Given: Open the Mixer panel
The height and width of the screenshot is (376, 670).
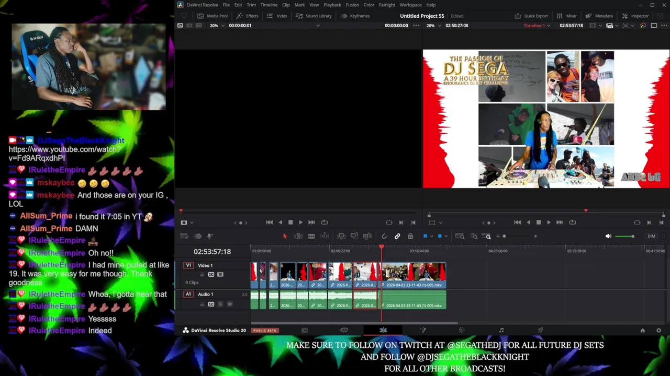Looking at the screenshot, I should (566, 16).
